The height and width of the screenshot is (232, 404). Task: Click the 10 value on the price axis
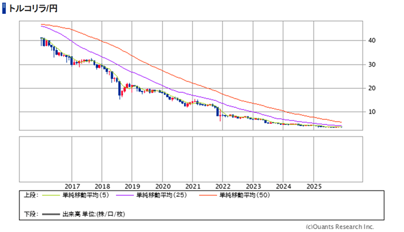pos(373,112)
